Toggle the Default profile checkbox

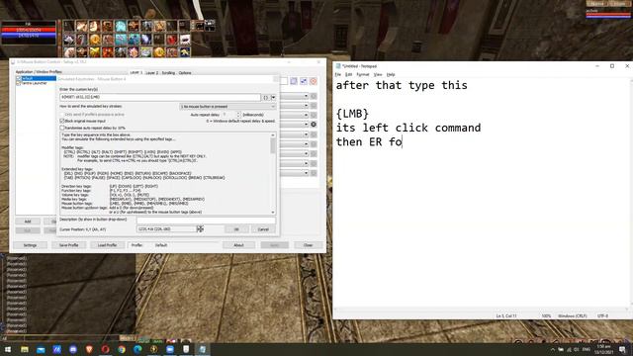point(18,78)
